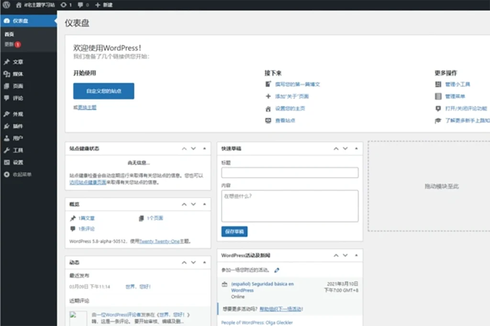This screenshot has height=326, width=490.
Task: Open the 世界，您好！ post link under 最近发布
Action: coord(138,287)
